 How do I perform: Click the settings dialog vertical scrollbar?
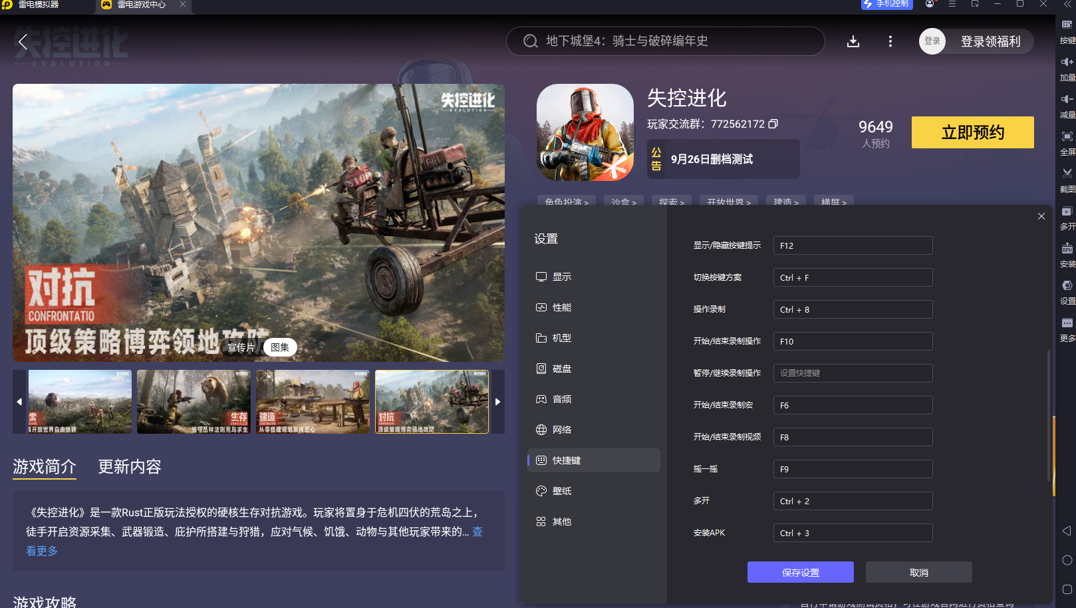click(x=1049, y=416)
